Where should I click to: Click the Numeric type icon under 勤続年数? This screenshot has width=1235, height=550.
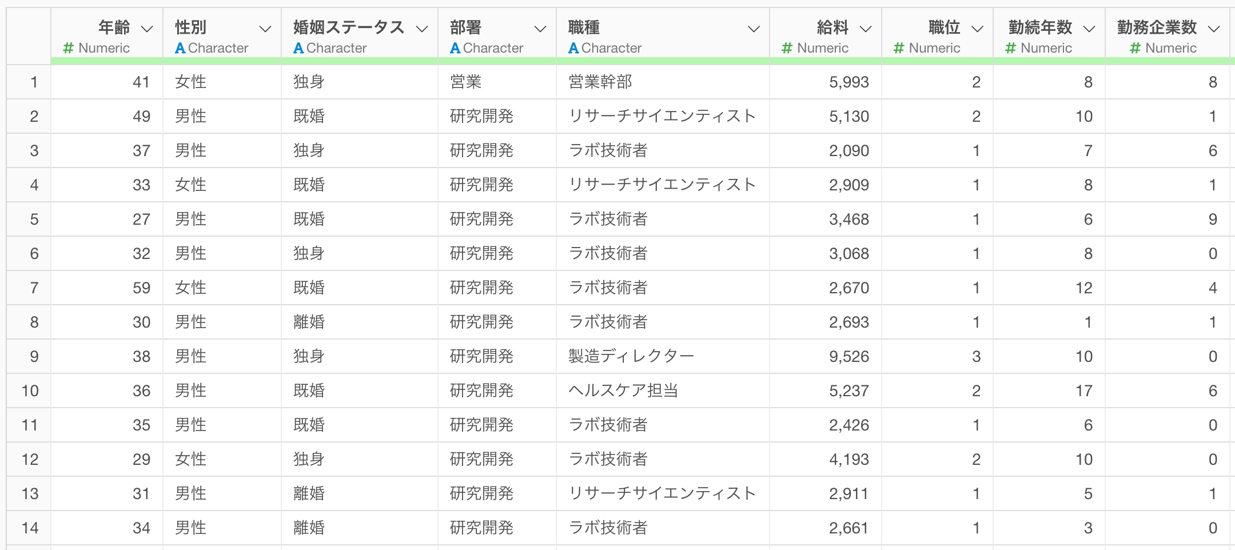click(1011, 48)
